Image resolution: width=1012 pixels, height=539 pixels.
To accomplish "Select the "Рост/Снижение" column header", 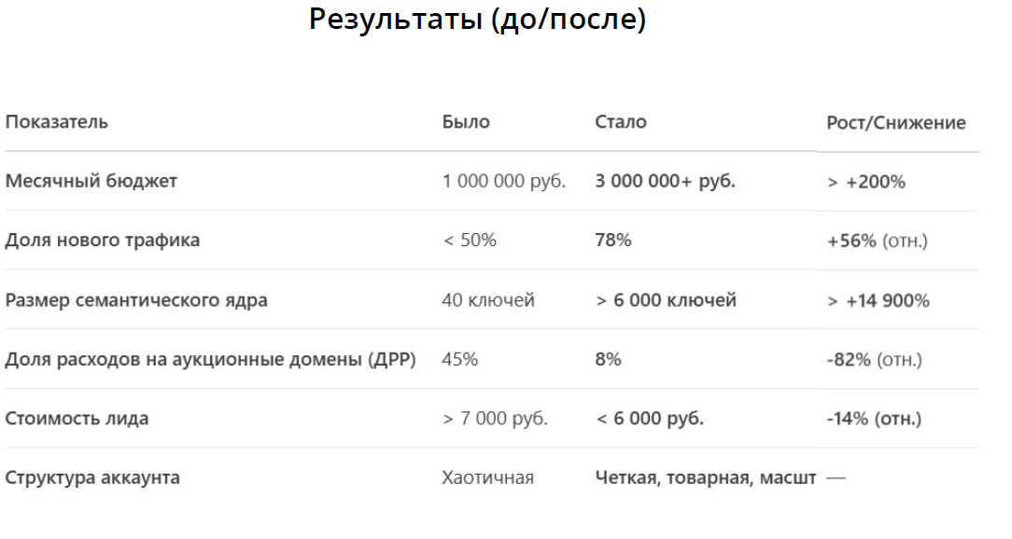I will [895, 123].
